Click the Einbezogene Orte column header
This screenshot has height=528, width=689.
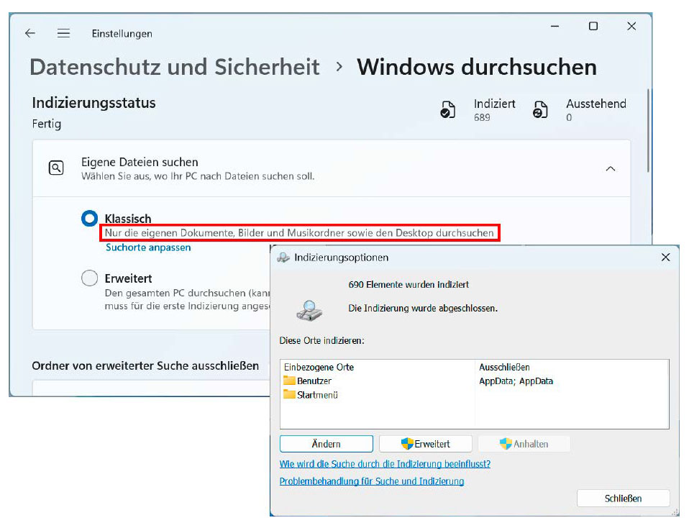click(319, 367)
